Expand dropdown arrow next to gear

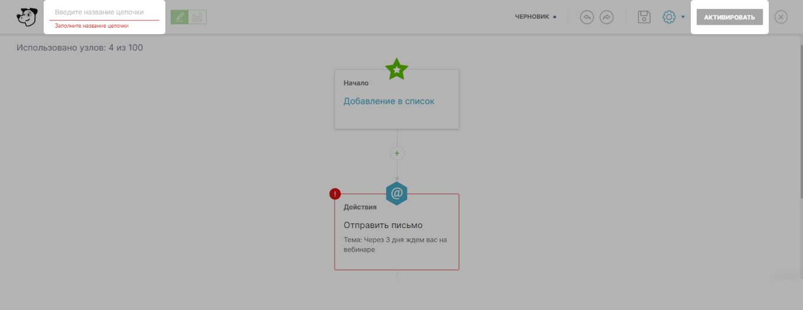[x=683, y=17]
